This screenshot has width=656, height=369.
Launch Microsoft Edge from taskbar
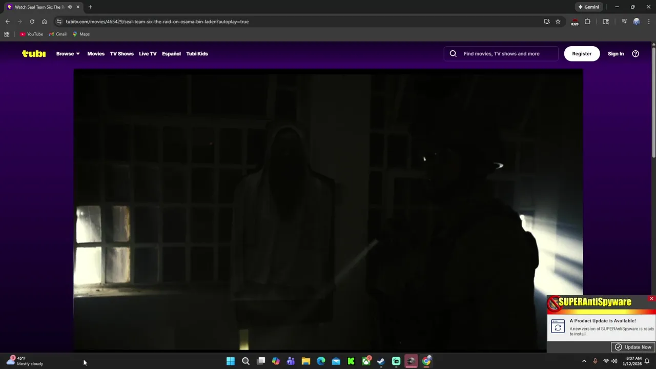(321, 361)
